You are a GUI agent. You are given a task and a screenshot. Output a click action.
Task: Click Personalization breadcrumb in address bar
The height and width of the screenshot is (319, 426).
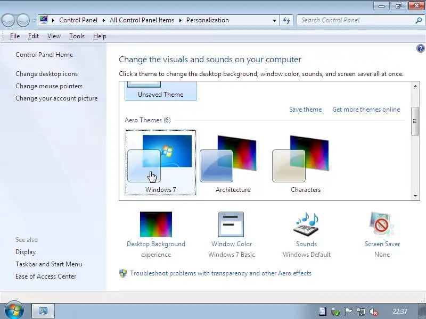click(x=208, y=20)
